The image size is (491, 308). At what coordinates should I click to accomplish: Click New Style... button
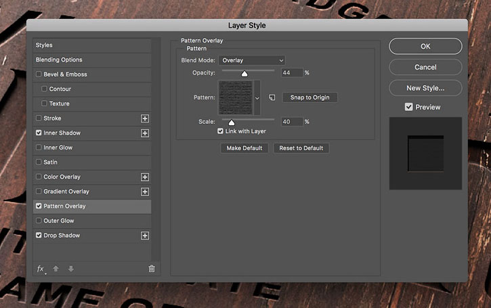[x=425, y=88]
